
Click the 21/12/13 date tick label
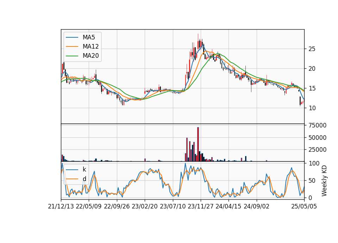click(x=61, y=206)
